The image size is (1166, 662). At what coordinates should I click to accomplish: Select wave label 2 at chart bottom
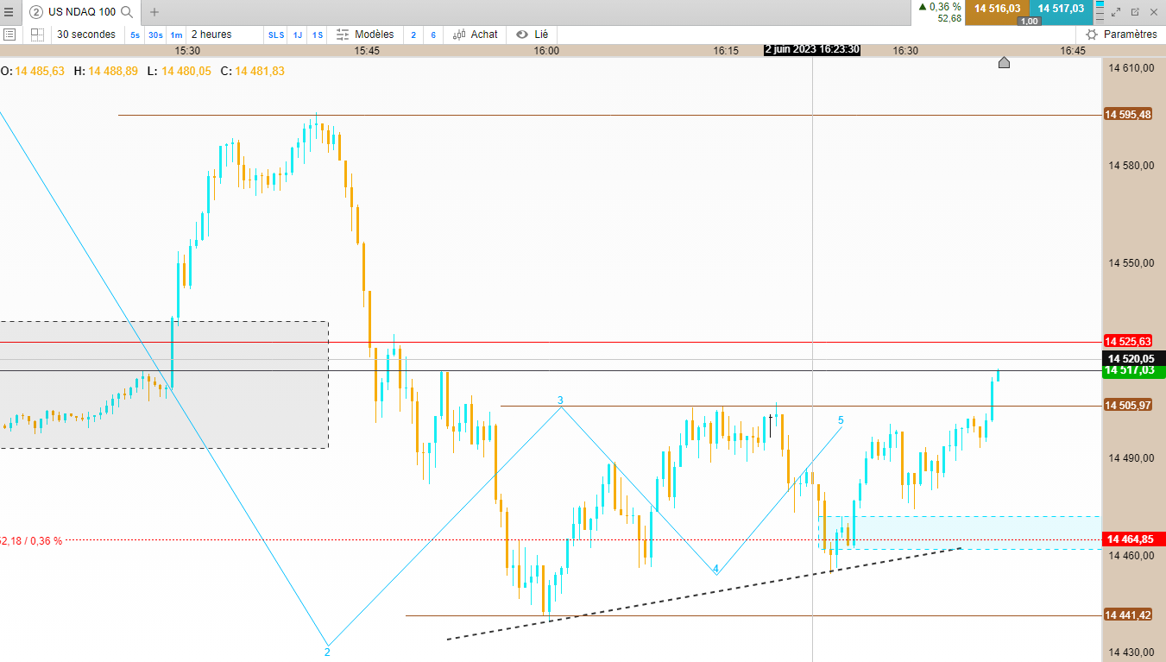coord(327,653)
